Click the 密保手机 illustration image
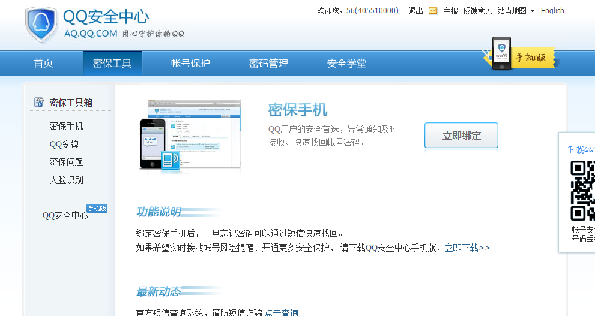Screen dimensions: 595x316 coord(190,136)
